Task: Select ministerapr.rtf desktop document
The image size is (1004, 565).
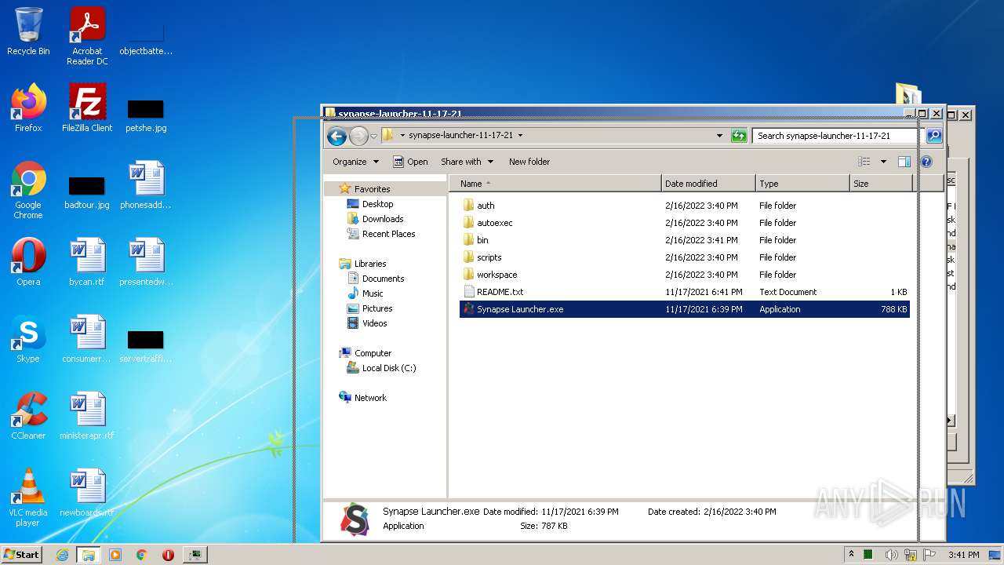Action: click(87, 416)
